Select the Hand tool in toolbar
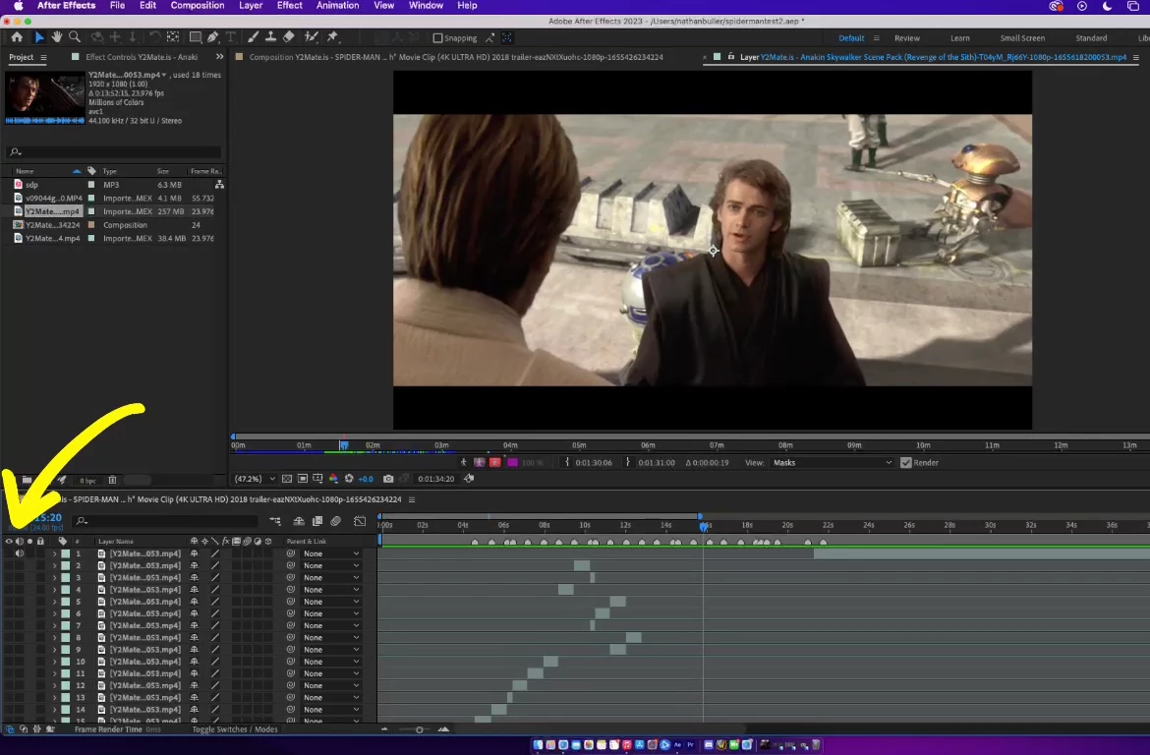The height and width of the screenshot is (755, 1150). (57, 37)
